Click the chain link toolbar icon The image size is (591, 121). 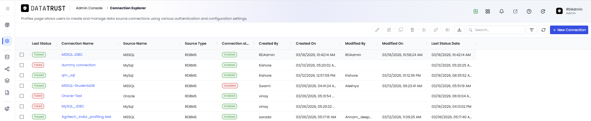point(436,30)
